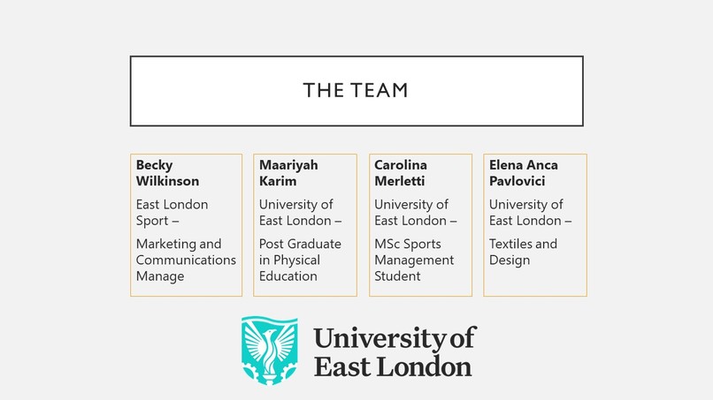Image resolution: width=713 pixels, height=400 pixels.
Task: Select the Becky Wilkinson card box
Action: [x=186, y=225]
